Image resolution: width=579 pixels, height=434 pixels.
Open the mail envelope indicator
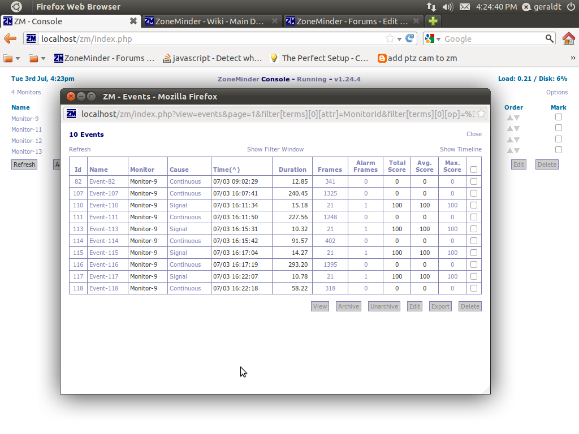coord(465,7)
